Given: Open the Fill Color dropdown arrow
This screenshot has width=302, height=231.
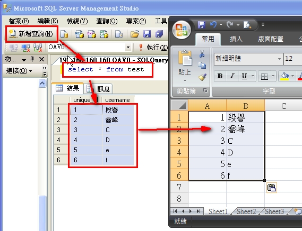Looking at the screenshot, I should 292,76.
